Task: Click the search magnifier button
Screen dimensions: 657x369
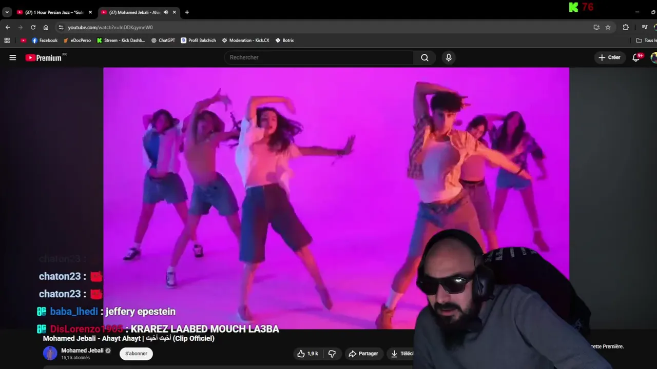Action: pos(424,58)
